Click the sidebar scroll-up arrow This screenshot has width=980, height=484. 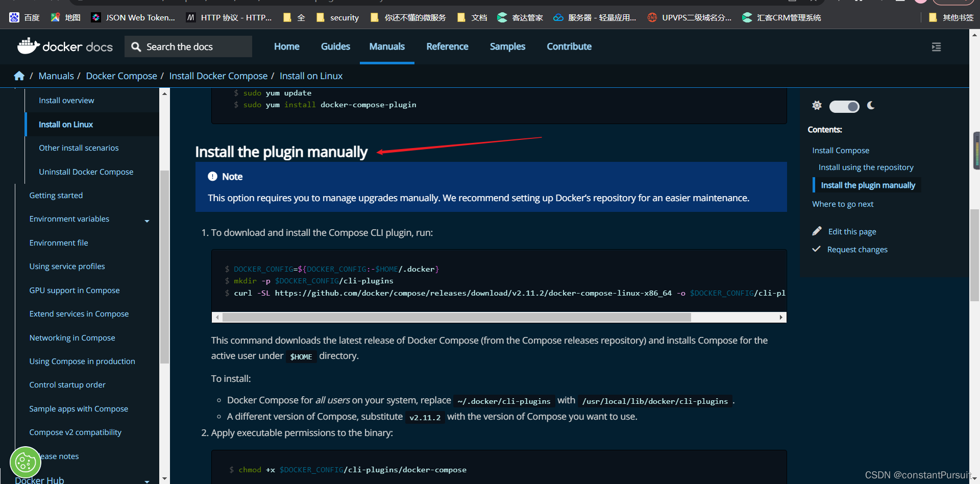tap(164, 93)
